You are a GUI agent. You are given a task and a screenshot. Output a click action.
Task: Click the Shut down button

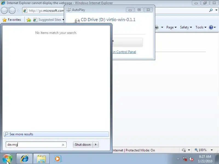tap(83, 145)
